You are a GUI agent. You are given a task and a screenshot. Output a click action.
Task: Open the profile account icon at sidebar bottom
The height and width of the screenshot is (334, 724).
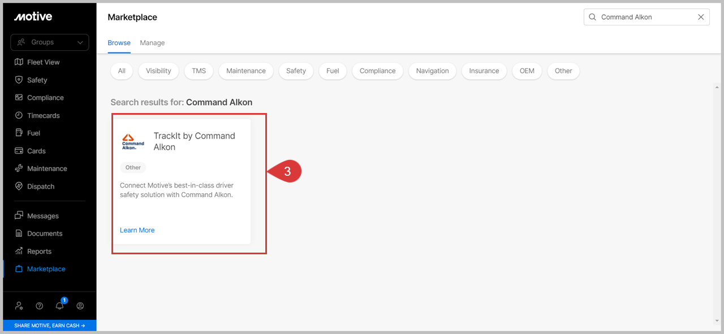[80, 306]
